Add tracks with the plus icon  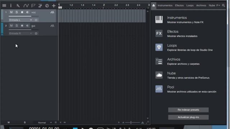pos(54,6)
